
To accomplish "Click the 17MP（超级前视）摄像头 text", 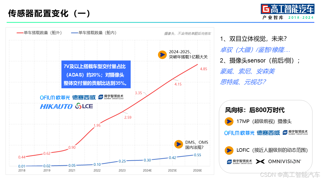I will tap(264, 121).
